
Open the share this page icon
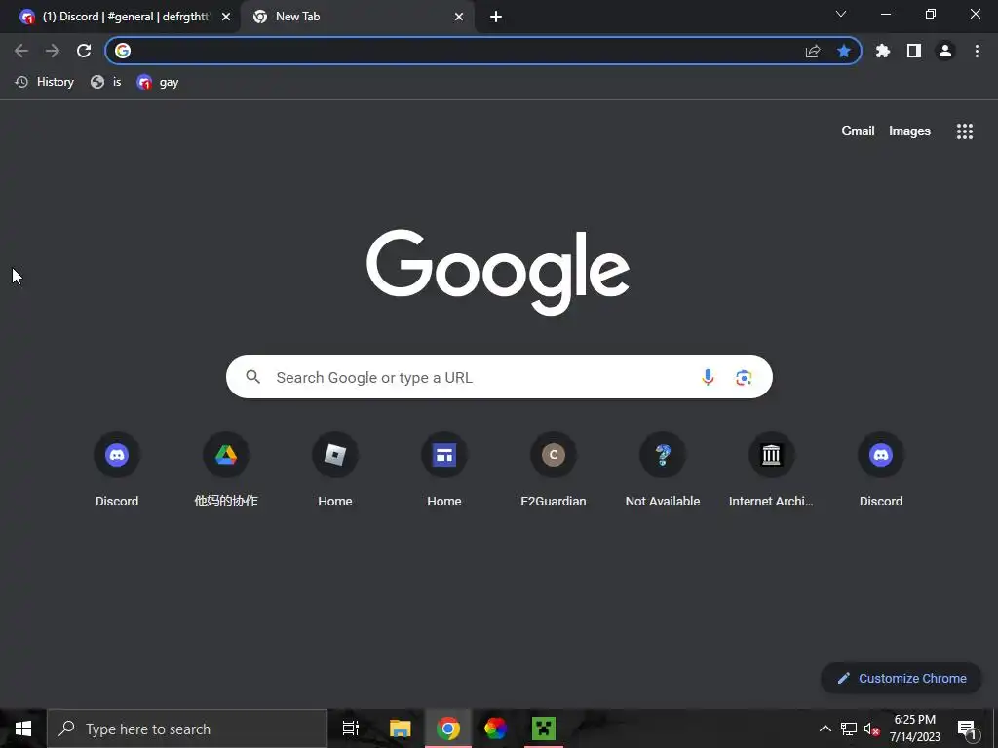(813, 51)
